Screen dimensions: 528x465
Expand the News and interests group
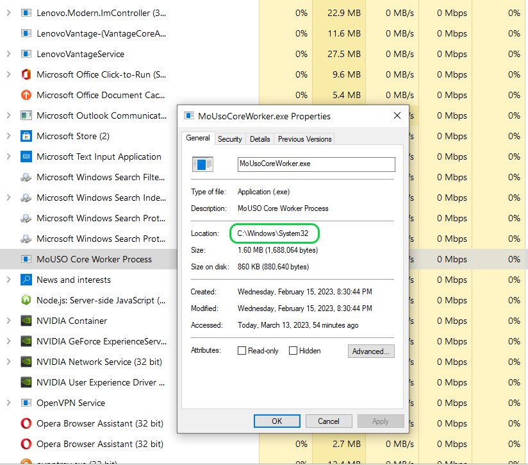pos(9,280)
